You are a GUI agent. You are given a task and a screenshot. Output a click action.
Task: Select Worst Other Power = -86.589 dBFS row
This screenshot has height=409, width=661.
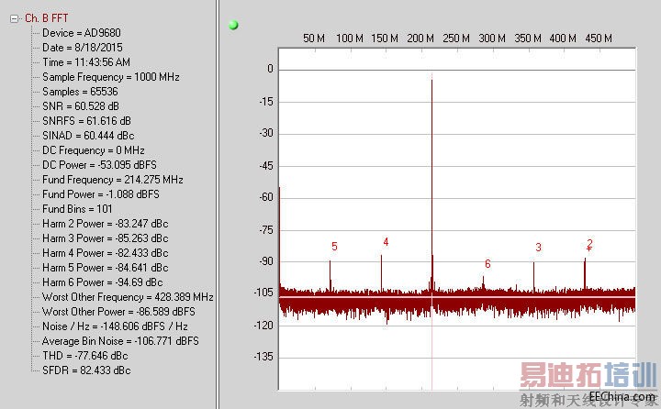(118, 312)
